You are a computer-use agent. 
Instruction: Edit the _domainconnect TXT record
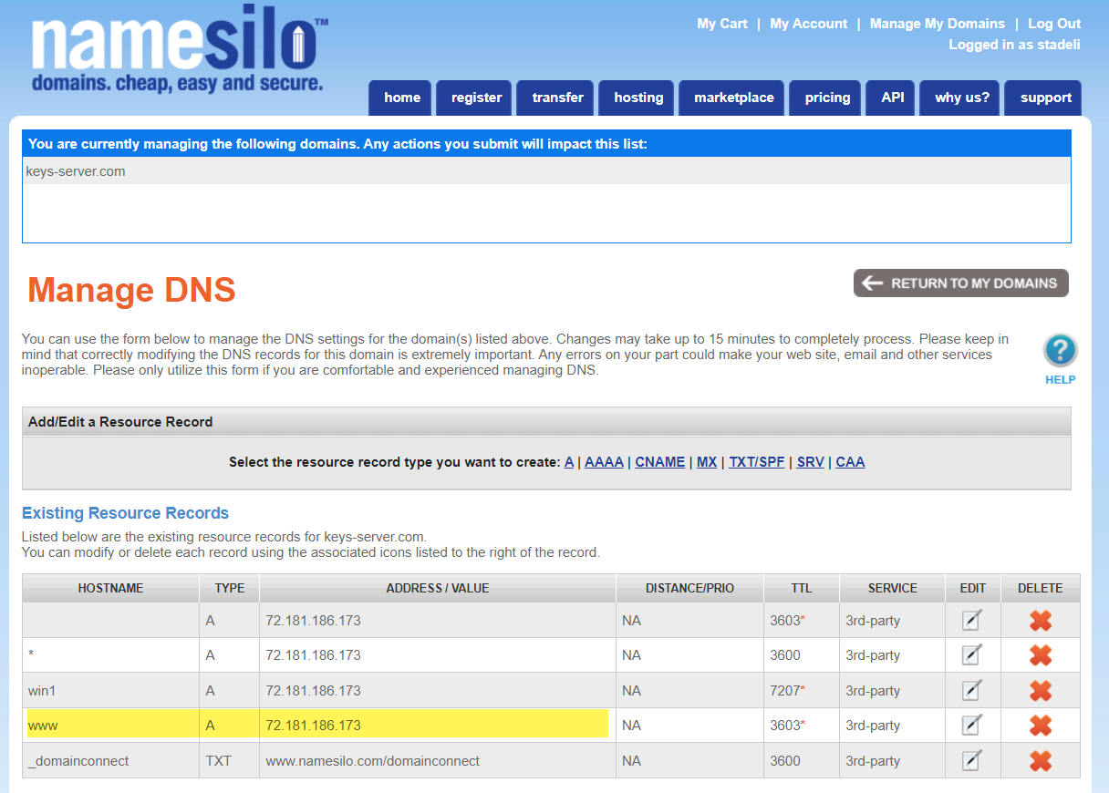tap(972, 761)
